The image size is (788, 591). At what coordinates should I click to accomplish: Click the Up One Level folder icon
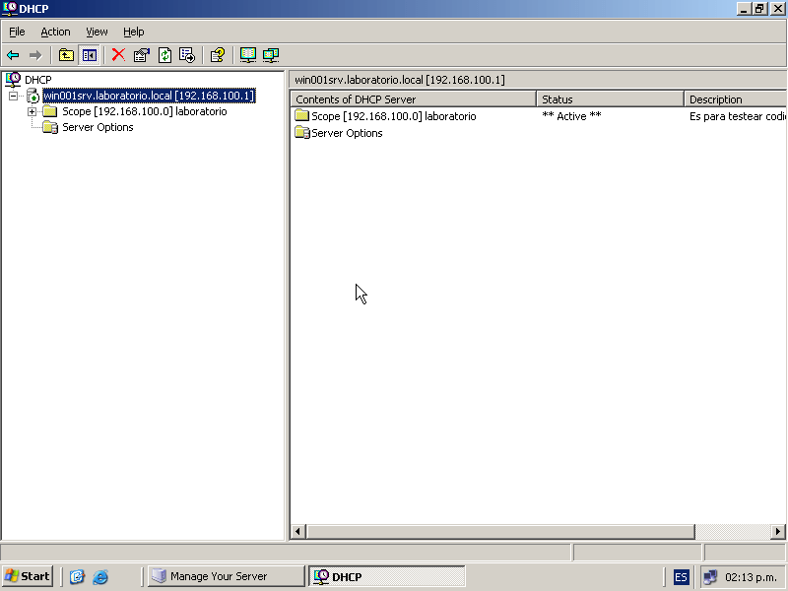click(66, 55)
